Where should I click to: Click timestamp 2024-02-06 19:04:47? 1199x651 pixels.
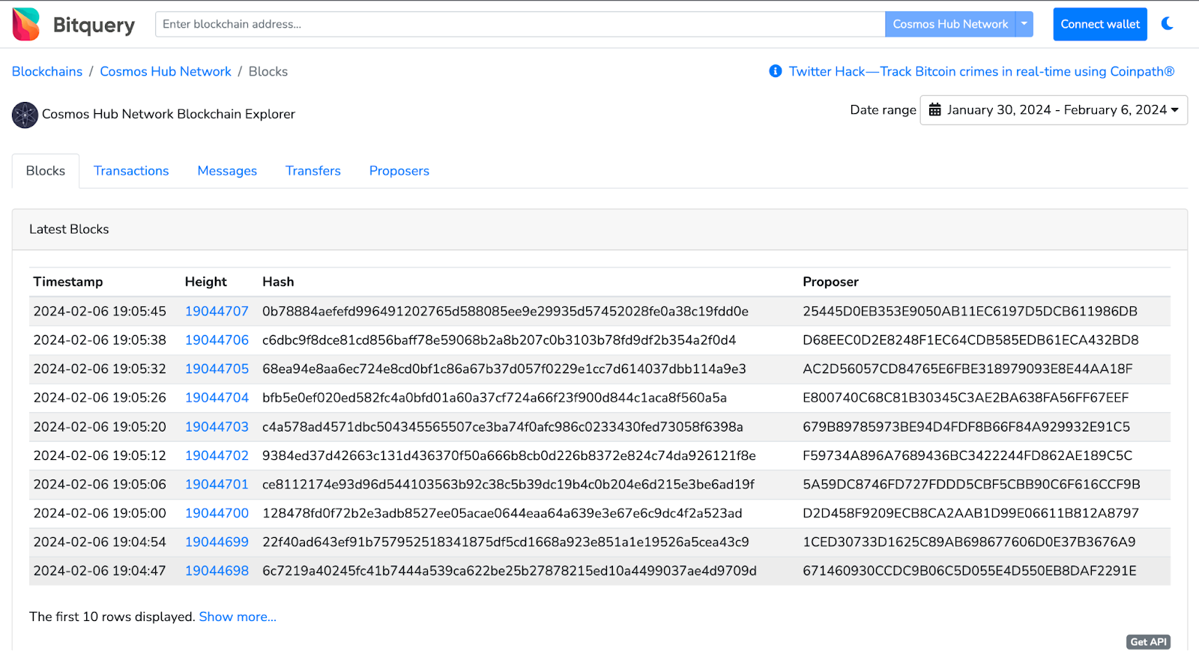100,571
